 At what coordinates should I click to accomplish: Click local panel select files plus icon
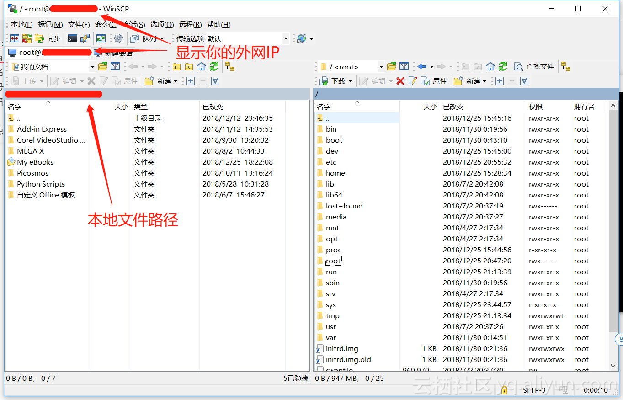[x=191, y=81]
